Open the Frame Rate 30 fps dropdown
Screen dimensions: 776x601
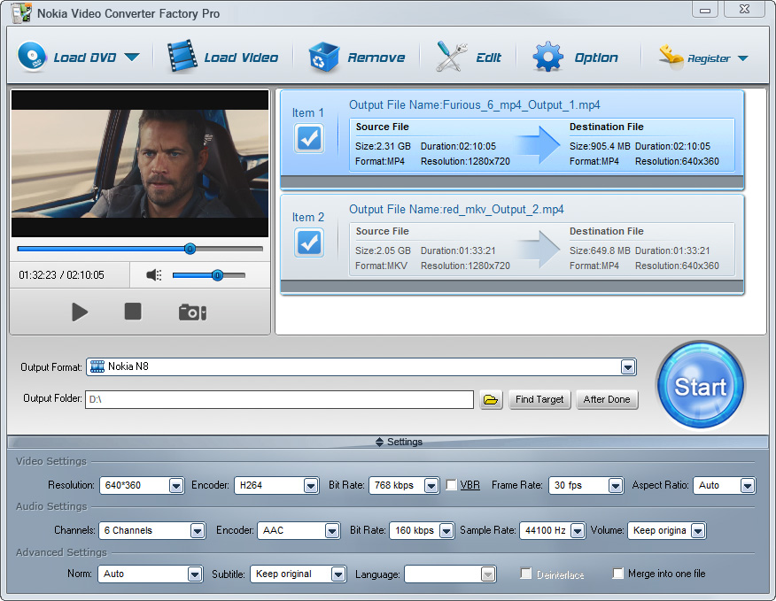pos(615,486)
